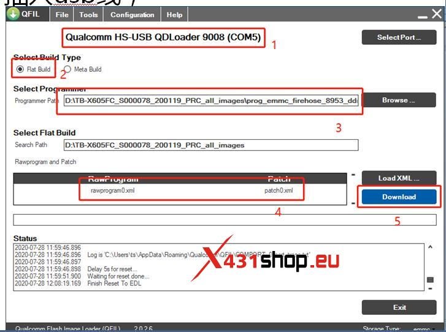Open the Configuration menu
The height and width of the screenshot is (332, 446).
click(x=133, y=15)
